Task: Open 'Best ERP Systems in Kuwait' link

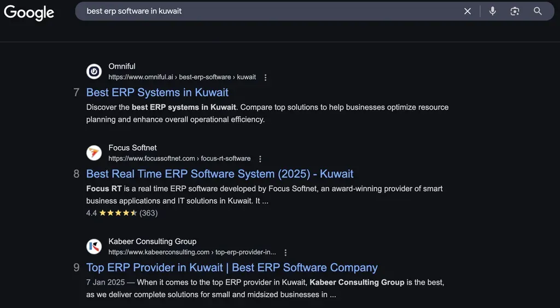Action: tap(157, 92)
